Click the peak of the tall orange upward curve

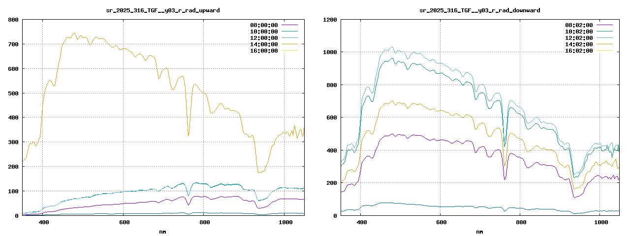click(x=74, y=33)
